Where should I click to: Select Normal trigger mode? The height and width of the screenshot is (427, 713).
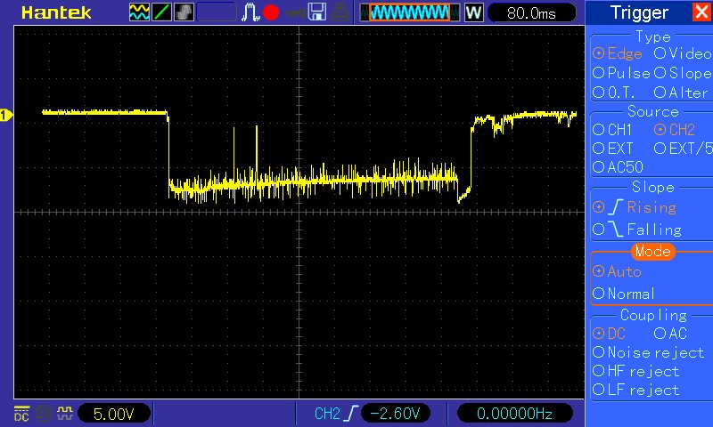coord(623,294)
